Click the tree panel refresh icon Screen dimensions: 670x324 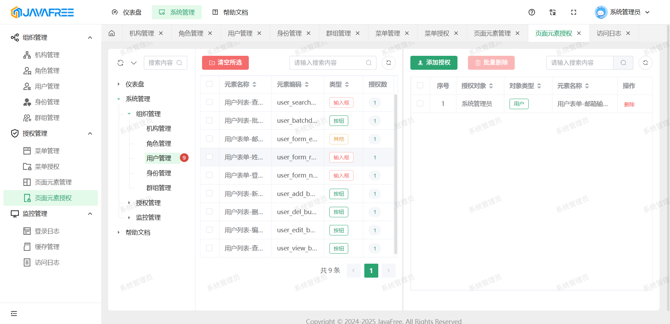120,63
